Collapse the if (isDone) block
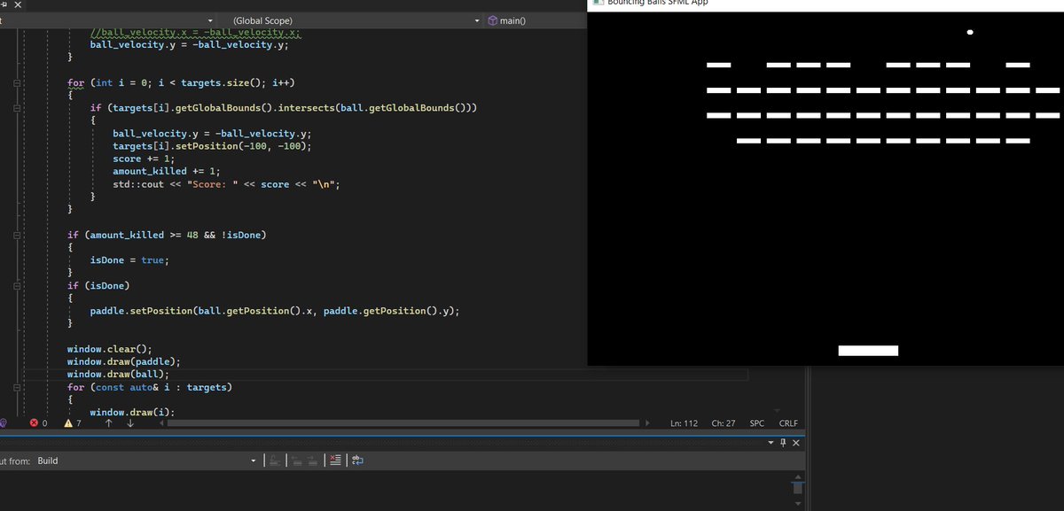Image resolution: width=1064 pixels, height=511 pixels. point(18,286)
